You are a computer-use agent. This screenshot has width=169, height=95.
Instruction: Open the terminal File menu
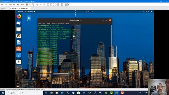pos(40,23)
